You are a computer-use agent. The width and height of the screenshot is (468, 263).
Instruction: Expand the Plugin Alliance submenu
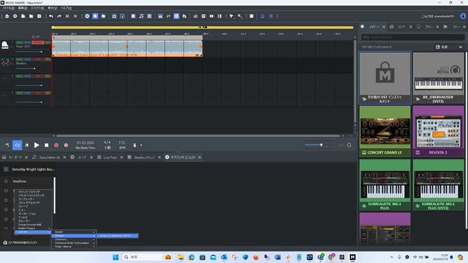click(x=74, y=247)
